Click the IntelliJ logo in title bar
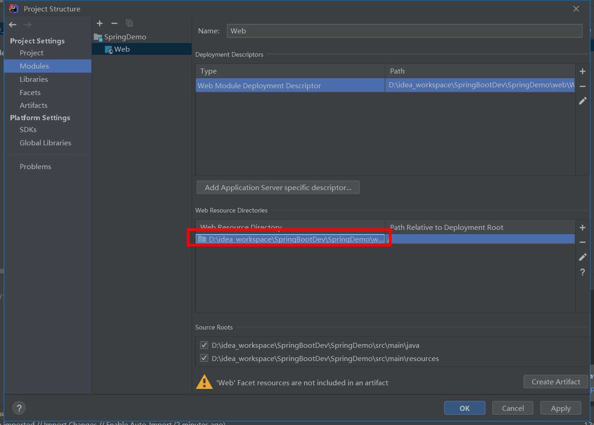Image resolution: width=594 pixels, height=425 pixels. [x=14, y=9]
